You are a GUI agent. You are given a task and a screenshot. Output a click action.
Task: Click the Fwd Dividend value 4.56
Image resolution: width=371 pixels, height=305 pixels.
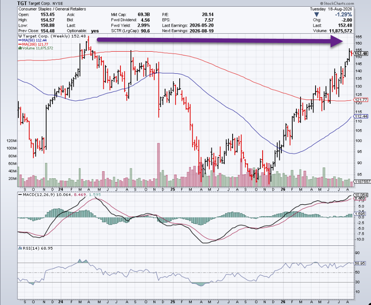145,20
